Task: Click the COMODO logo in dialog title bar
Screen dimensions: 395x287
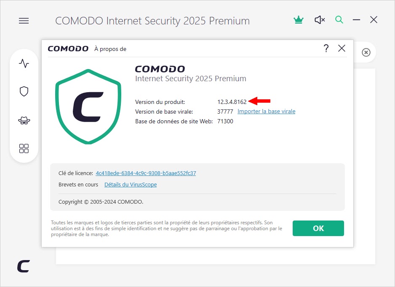Action: (x=68, y=48)
